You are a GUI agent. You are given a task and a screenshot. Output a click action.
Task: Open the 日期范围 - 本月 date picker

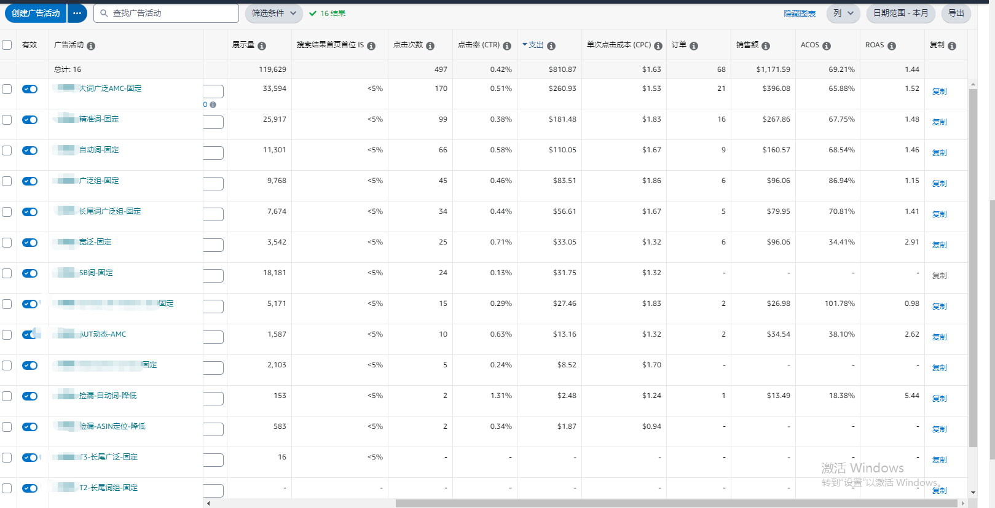point(900,13)
